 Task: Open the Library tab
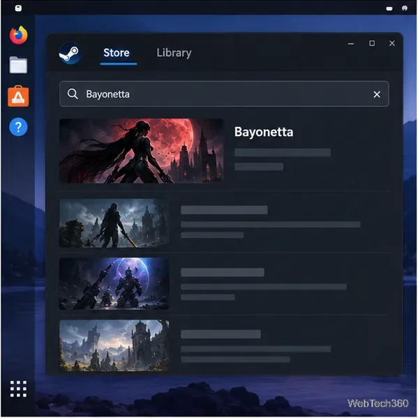click(174, 53)
